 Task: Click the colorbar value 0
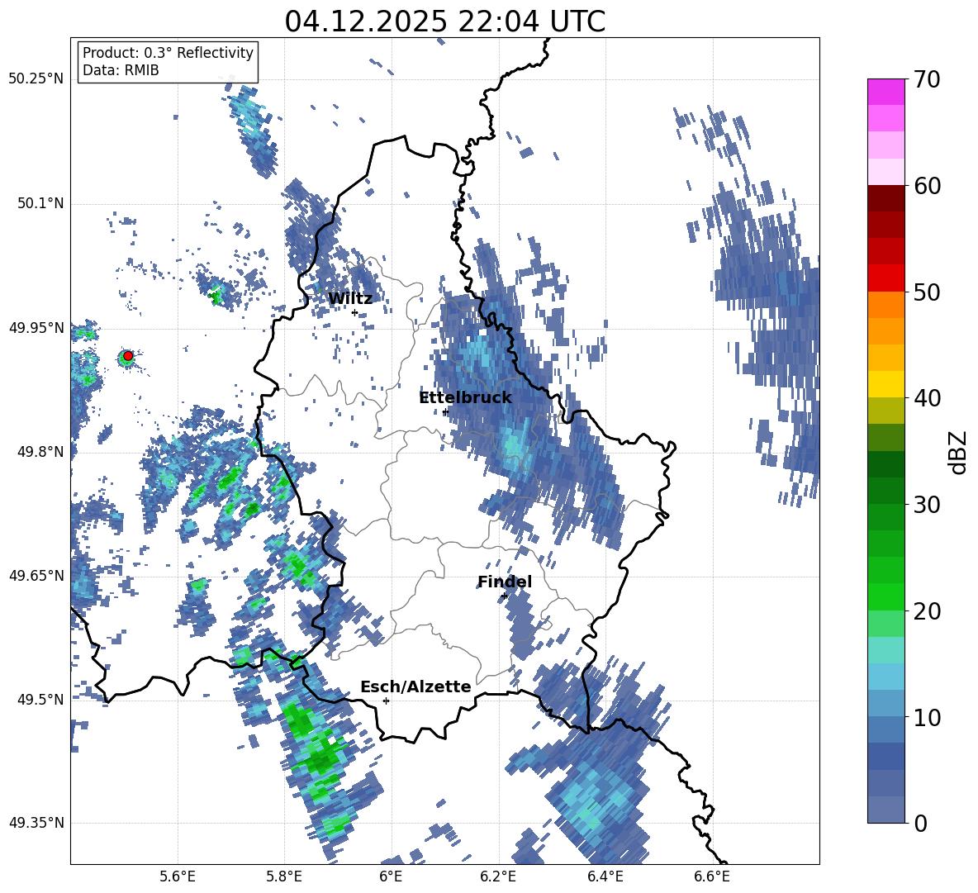tap(920, 823)
